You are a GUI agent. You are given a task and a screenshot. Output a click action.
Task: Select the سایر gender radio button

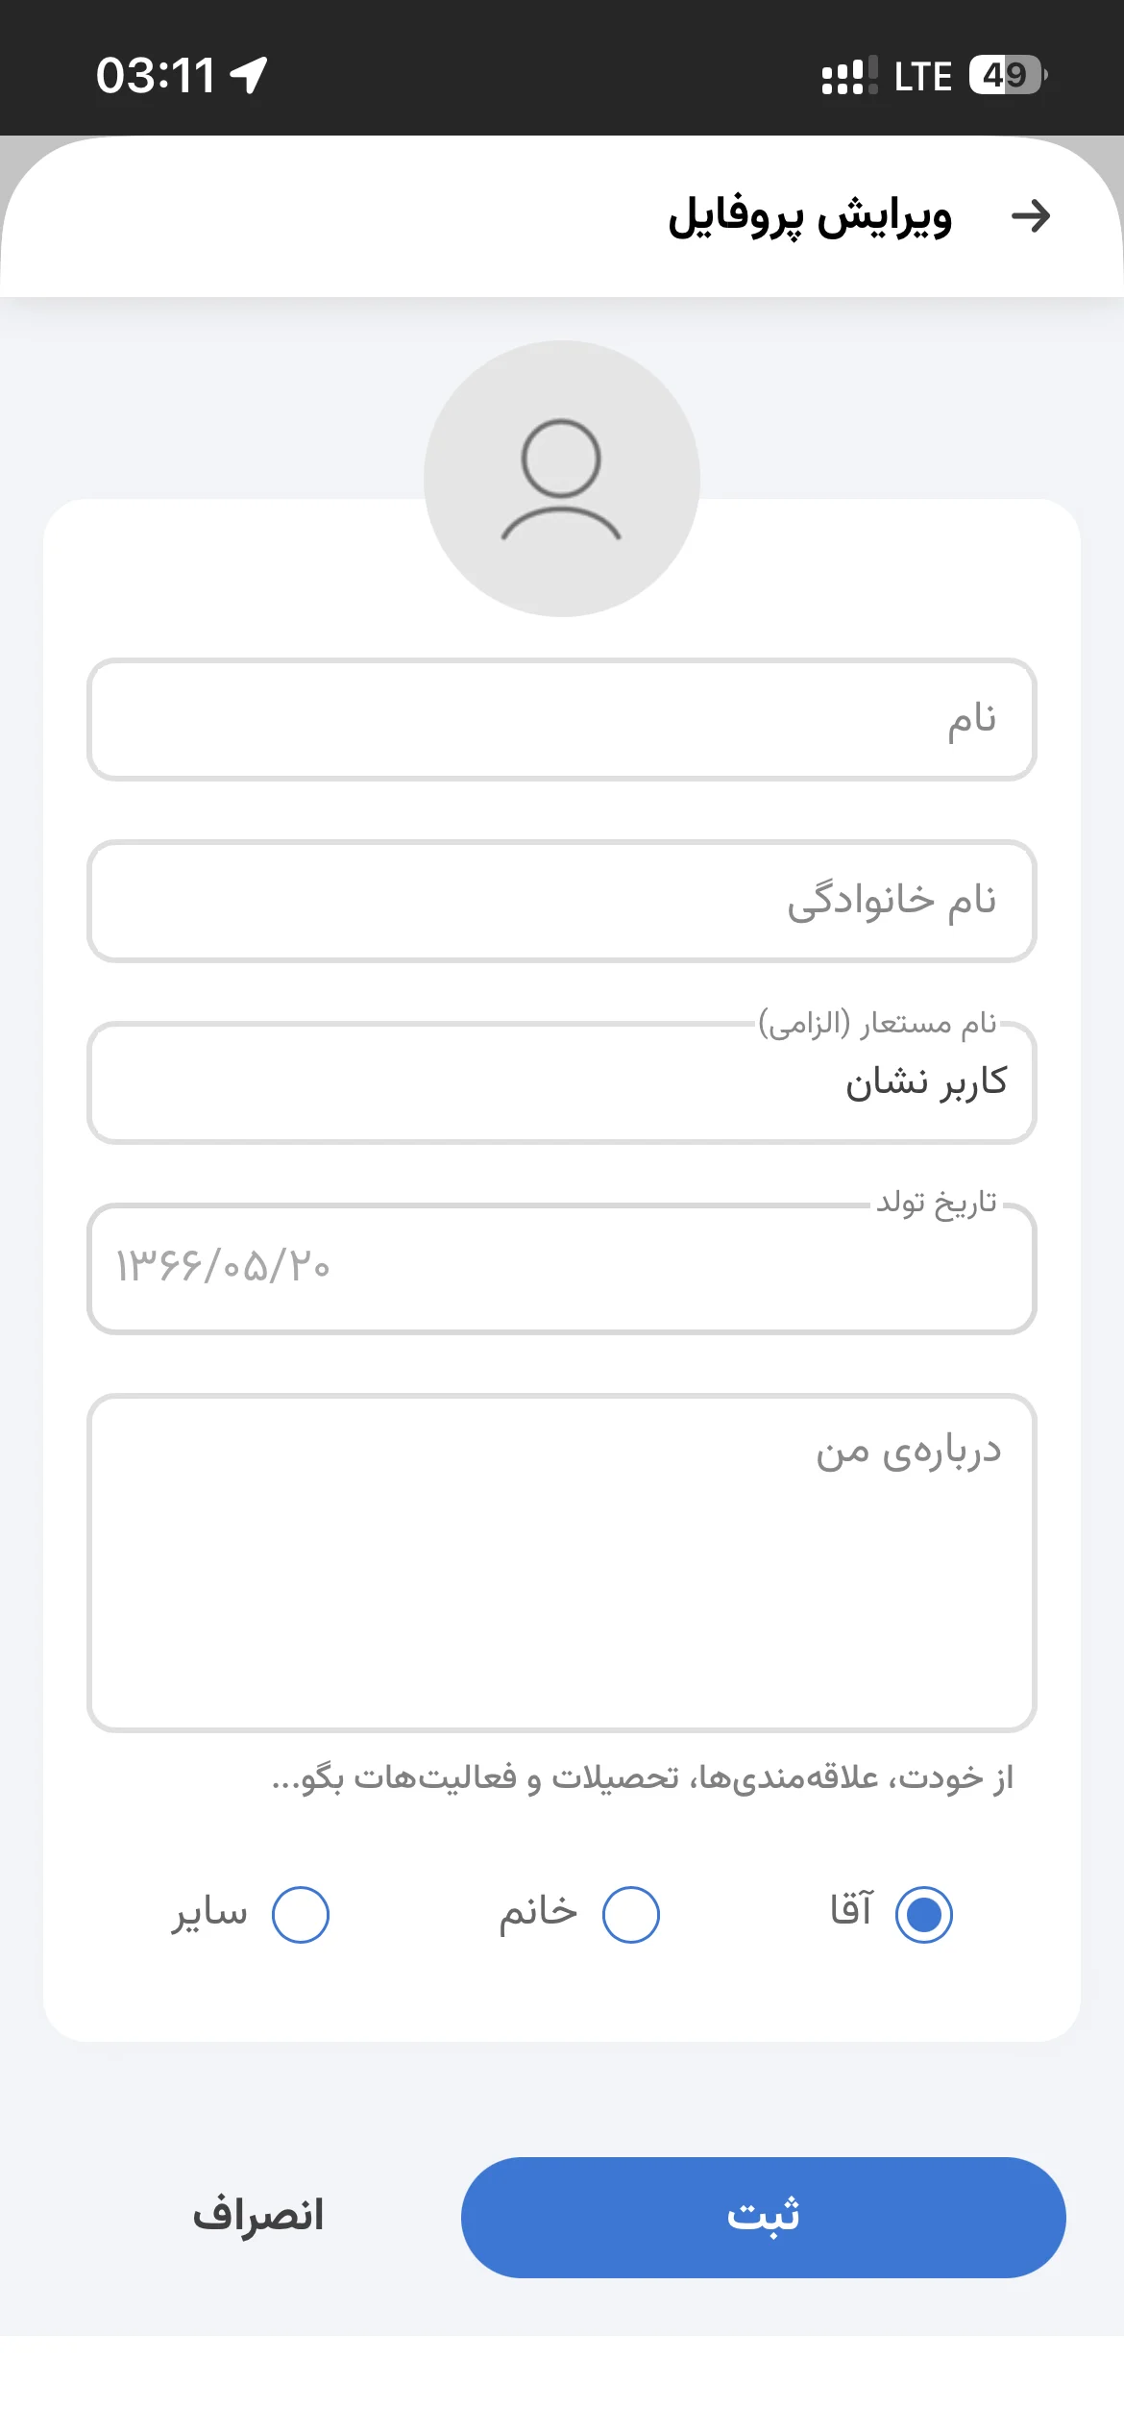pyautogui.click(x=301, y=1915)
